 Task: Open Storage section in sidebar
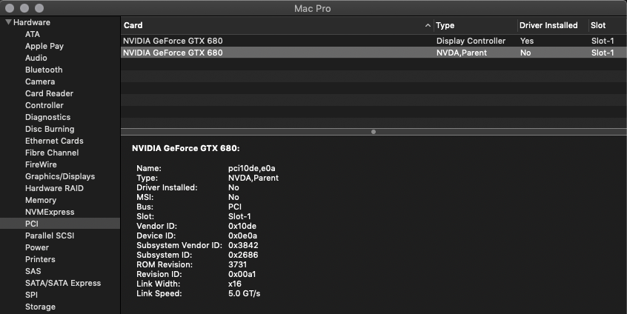[x=40, y=307]
